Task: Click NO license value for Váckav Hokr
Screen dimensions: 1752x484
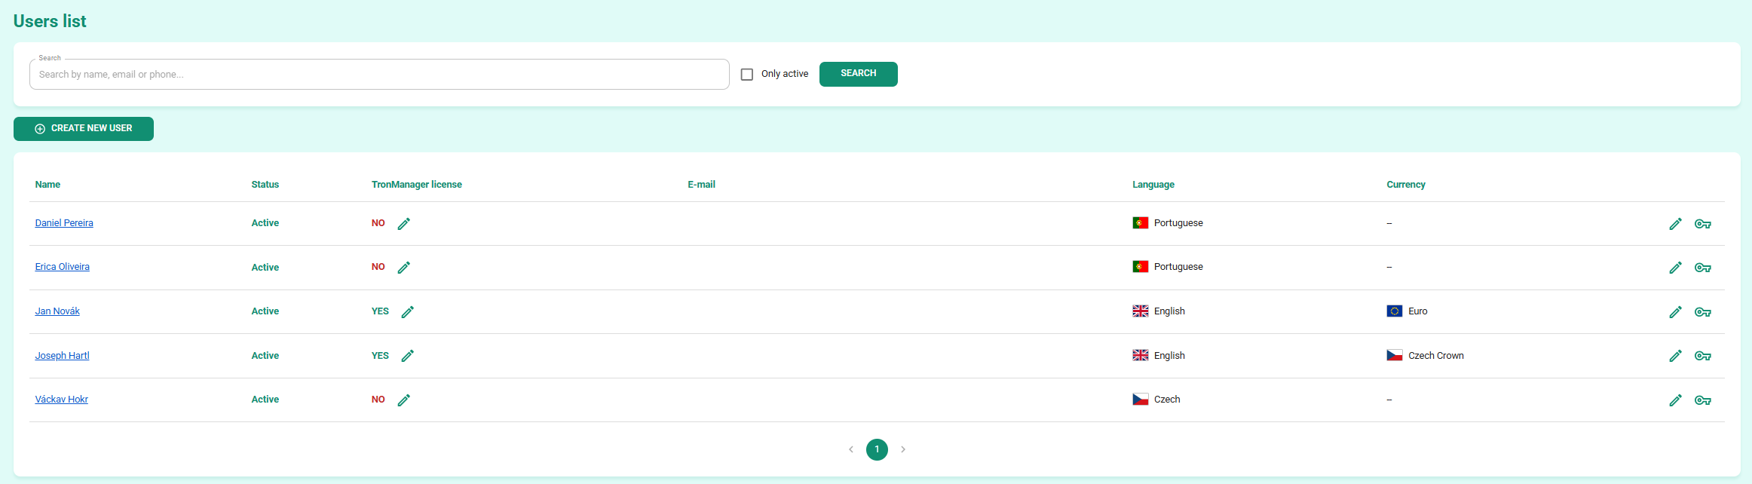Action: (x=378, y=400)
